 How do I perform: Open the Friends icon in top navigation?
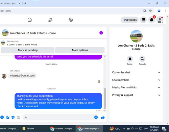[x=50, y=20]
